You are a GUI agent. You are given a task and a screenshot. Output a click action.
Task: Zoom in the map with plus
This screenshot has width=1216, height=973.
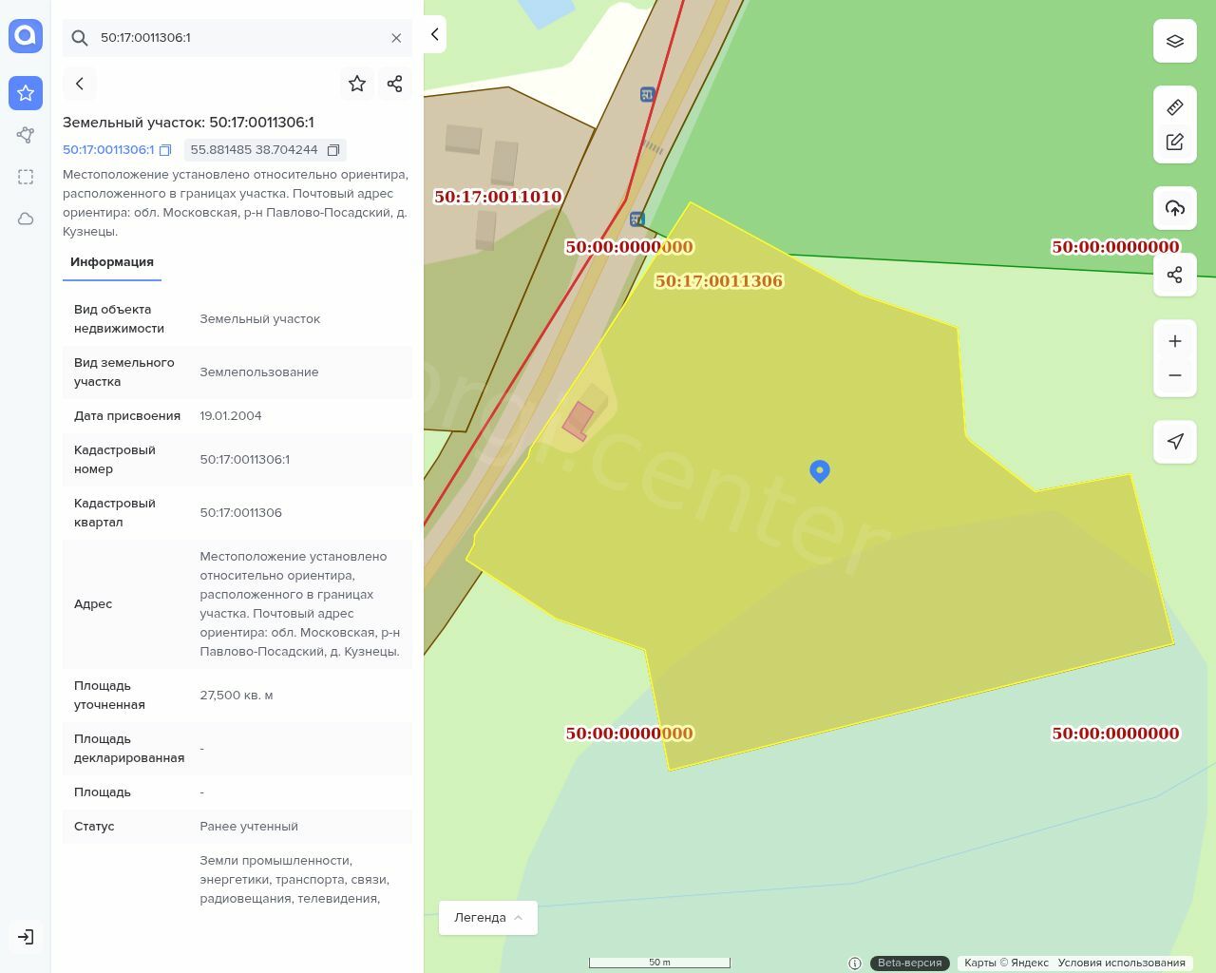coord(1174,341)
